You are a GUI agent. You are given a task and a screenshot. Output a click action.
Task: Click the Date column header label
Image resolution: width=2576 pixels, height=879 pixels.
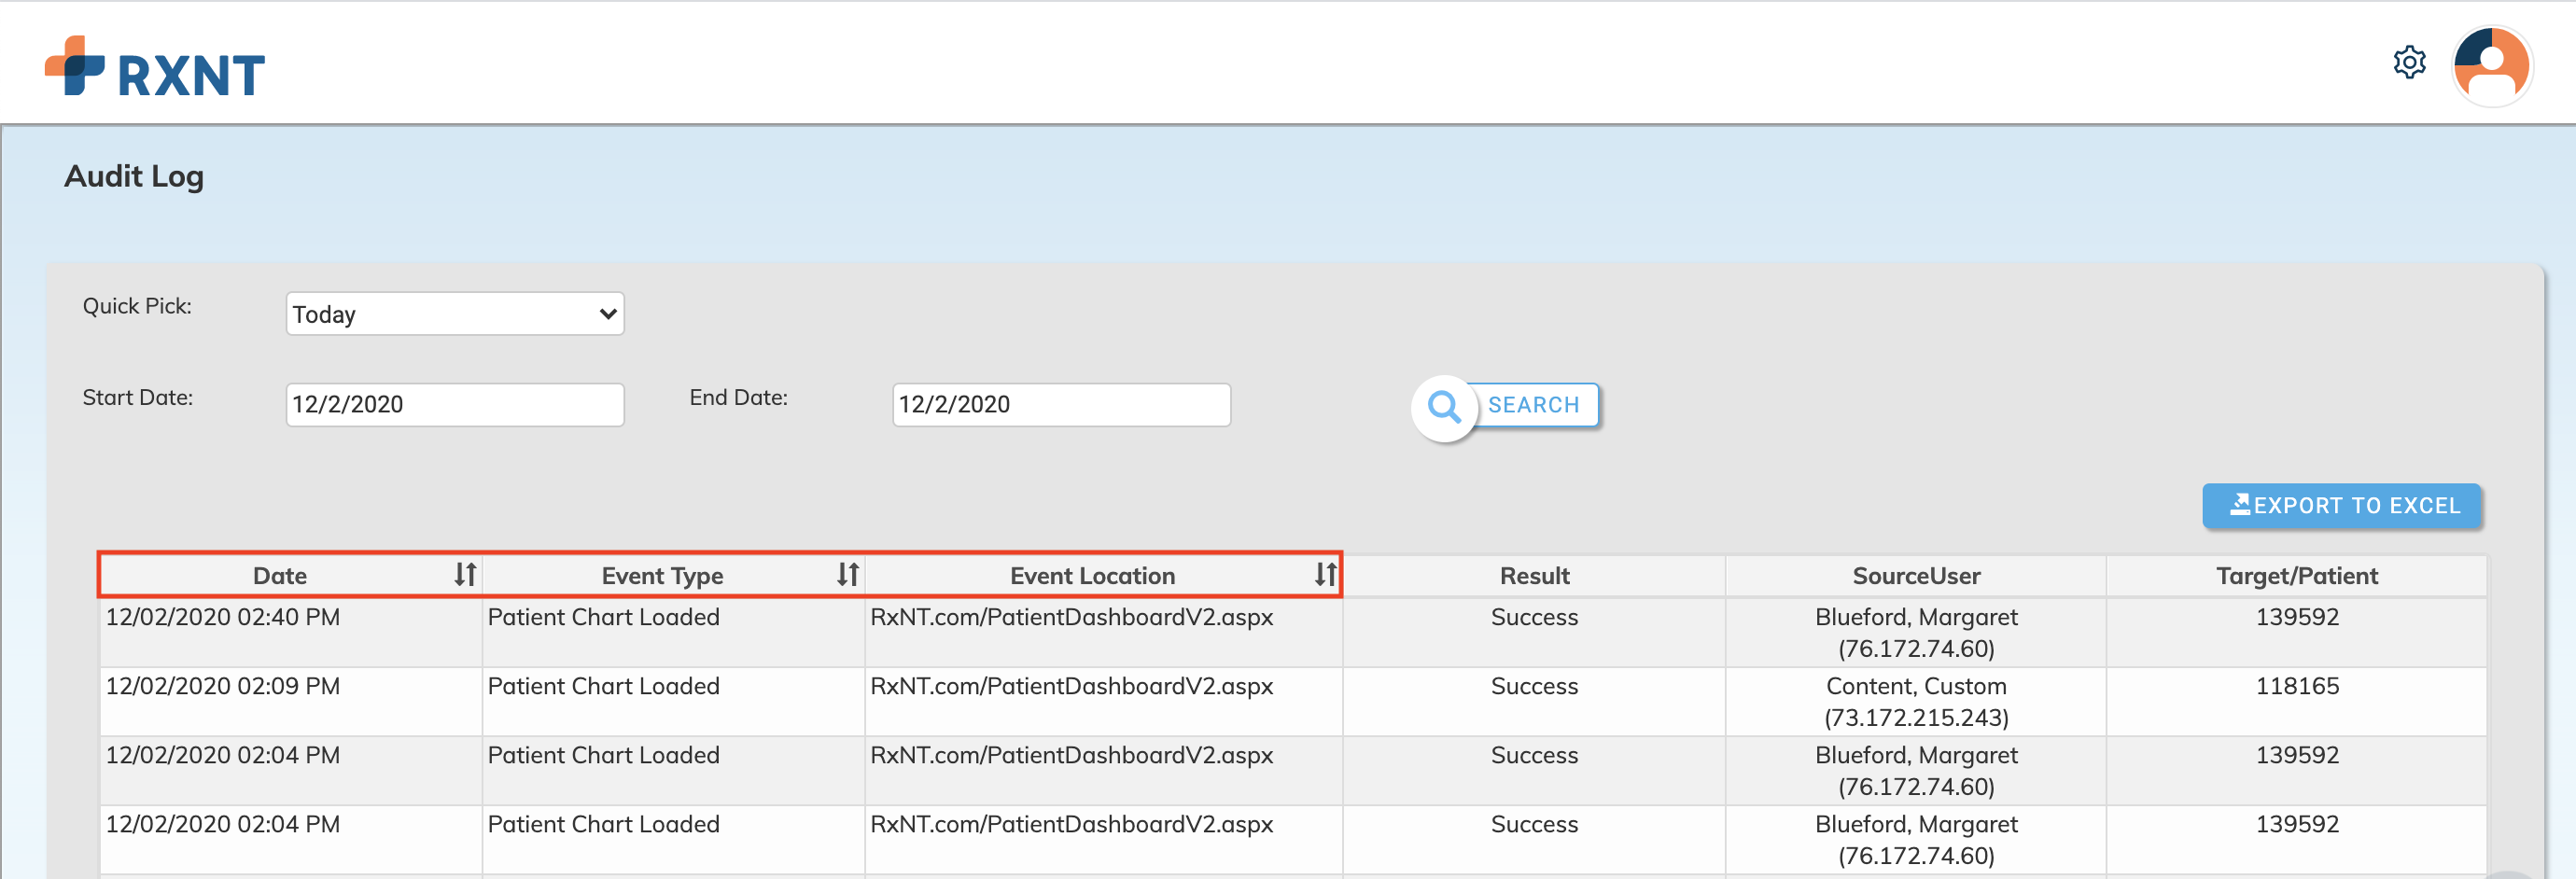(x=280, y=576)
